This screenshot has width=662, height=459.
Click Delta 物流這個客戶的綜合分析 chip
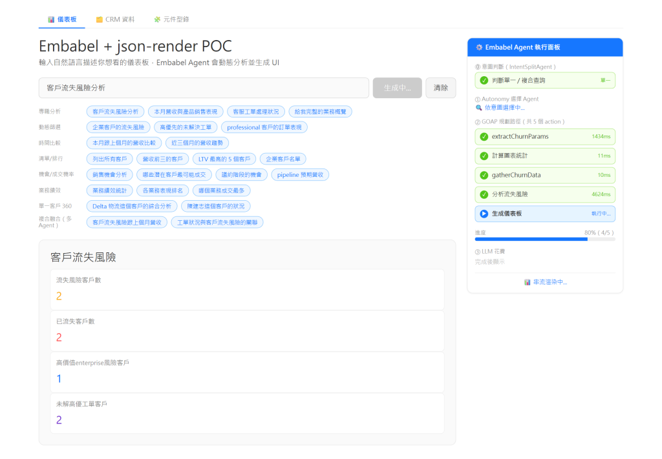132,206
